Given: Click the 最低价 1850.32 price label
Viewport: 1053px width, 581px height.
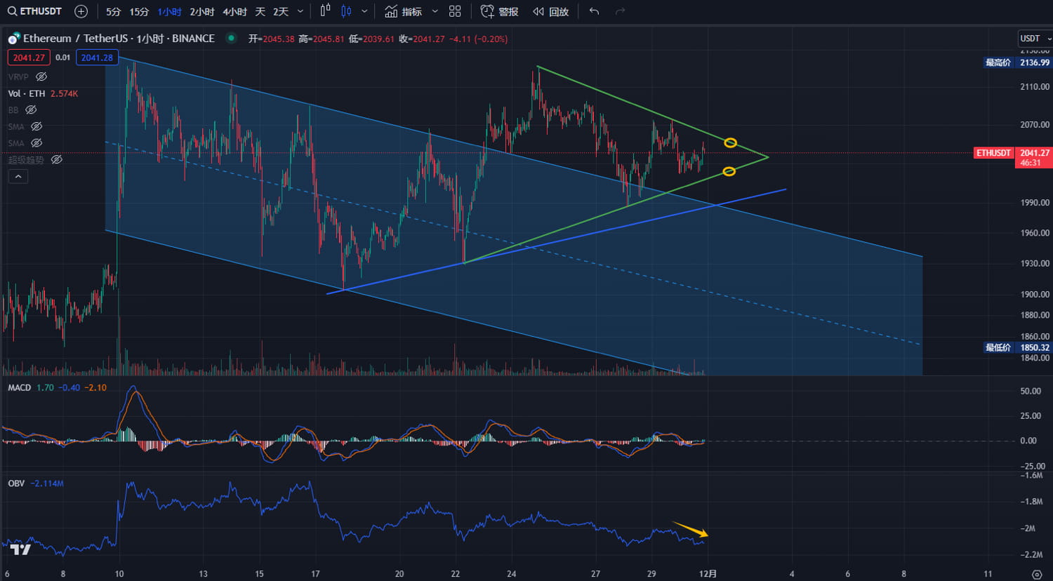Looking at the screenshot, I should pyautogui.click(x=1017, y=347).
